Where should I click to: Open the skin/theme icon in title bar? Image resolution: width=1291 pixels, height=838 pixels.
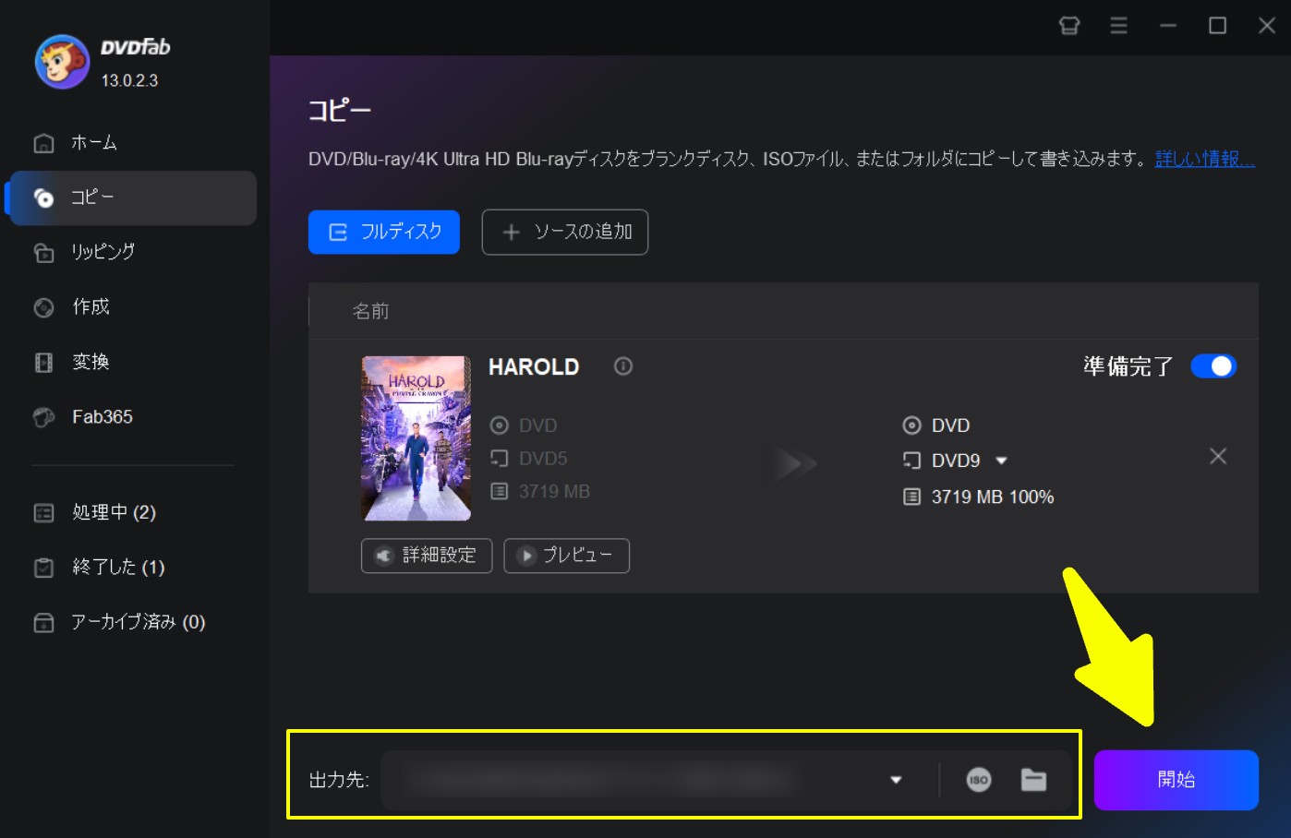point(1069,26)
